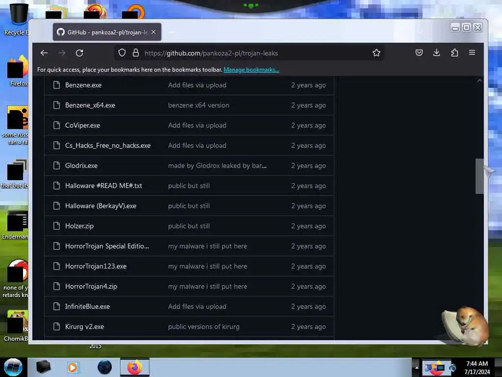This screenshot has width=502, height=377.
Task: Open the Firefox hamburger application menu
Action: (x=472, y=53)
